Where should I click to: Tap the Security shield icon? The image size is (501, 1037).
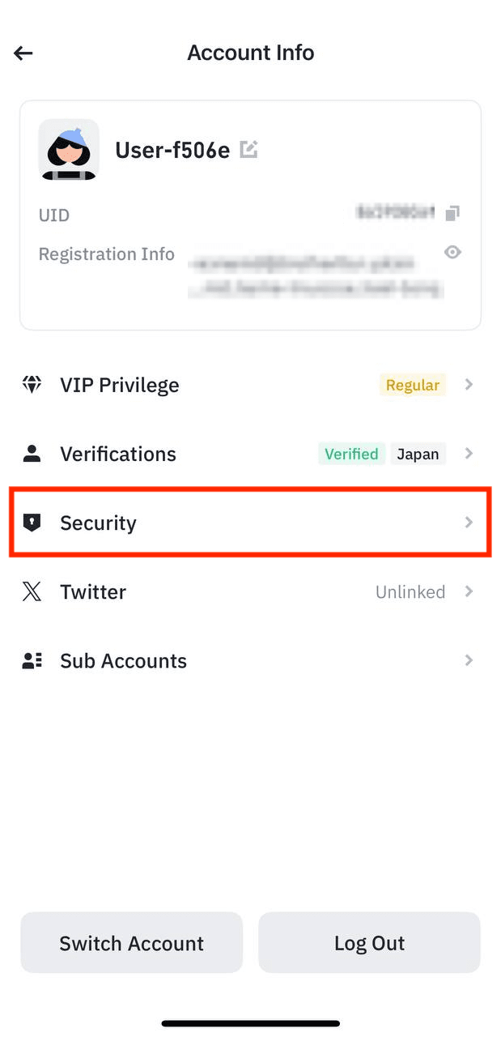coord(32,523)
